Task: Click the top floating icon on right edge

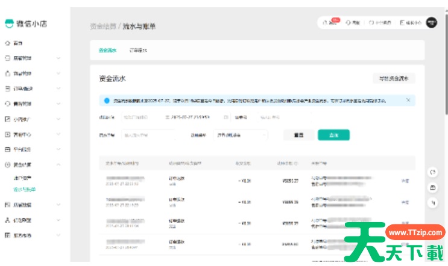Action: point(432,172)
